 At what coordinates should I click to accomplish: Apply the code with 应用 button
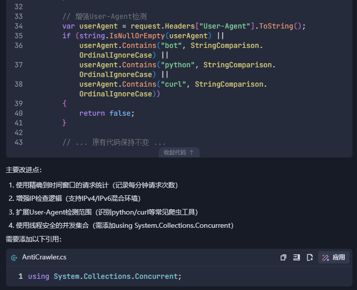click(x=334, y=257)
